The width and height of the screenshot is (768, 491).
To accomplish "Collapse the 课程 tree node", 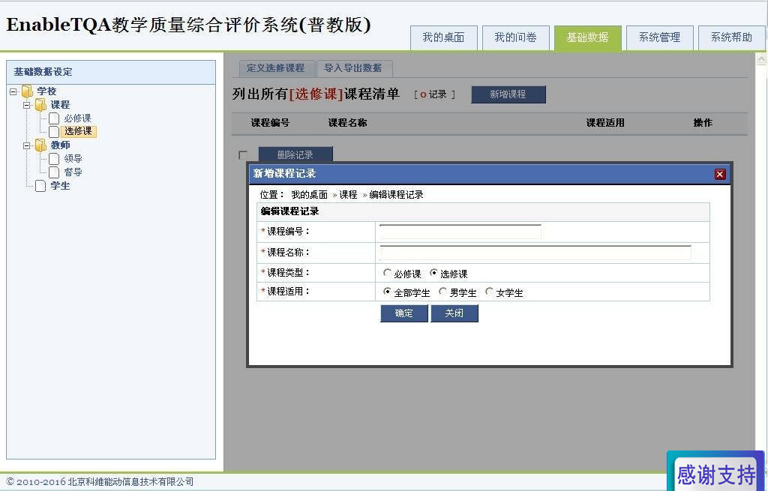I will pos(27,105).
